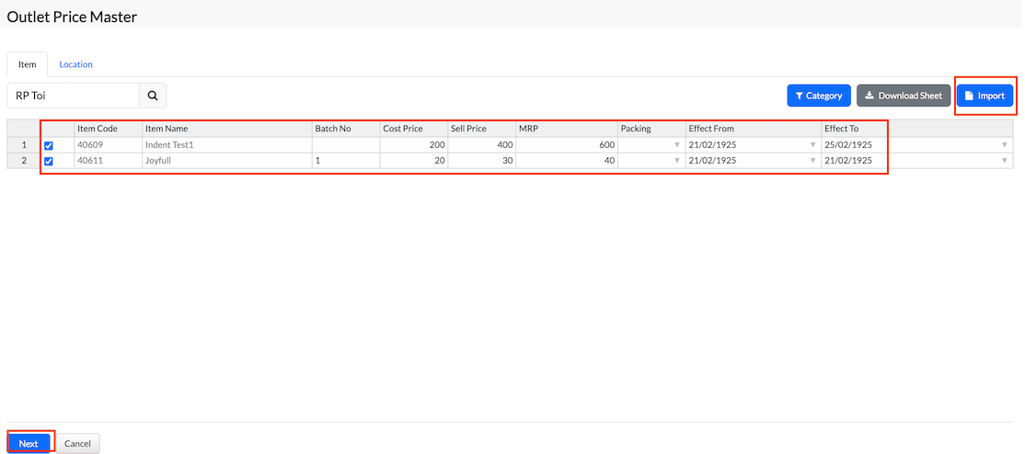Open the Effect To dropdown arrow for Indent Test1
Image resolution: width=1025 pixels, height=454 pixels.
point(1005,145)
